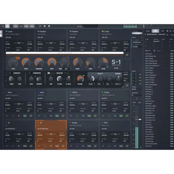Mute the 1 K1 pad

pyautogui.click(x=7, y=146)
